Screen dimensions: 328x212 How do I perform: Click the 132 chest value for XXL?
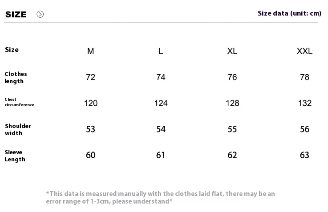coord(305,103)
